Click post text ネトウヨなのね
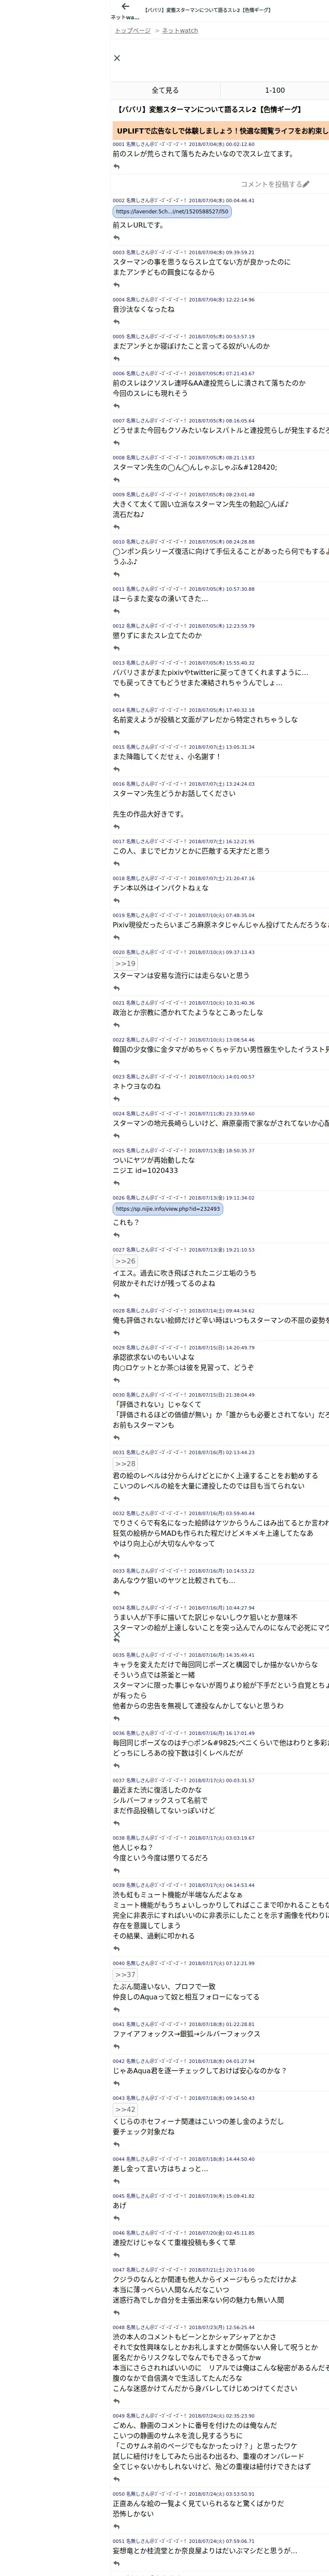 point(137,1086)
